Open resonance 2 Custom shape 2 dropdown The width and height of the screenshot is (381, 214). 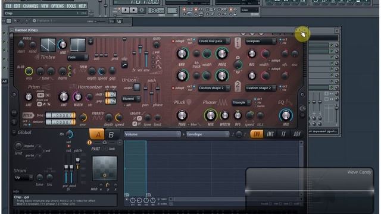click(x=261, y=88)
